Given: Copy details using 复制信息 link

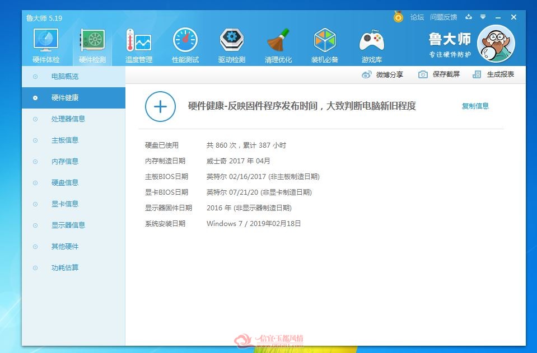Looking at the screenshot, I should tap(475, 106).
